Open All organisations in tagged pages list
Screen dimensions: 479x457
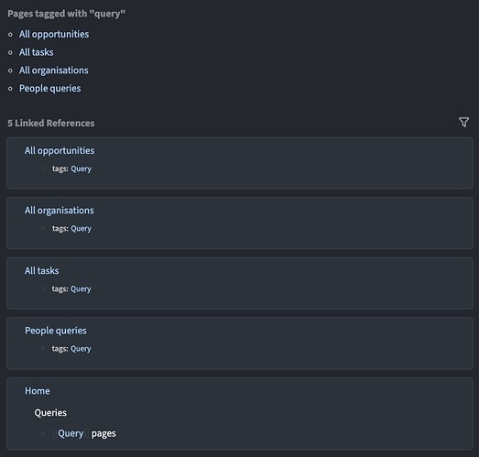point(54,71)
